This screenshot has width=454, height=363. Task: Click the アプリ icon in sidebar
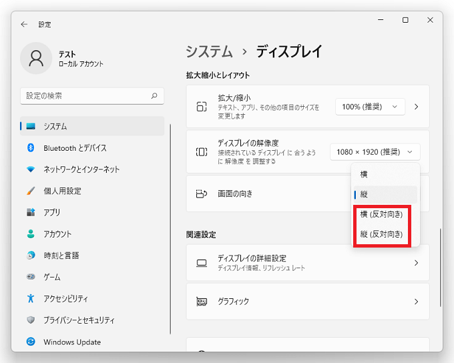tap(31, 212)
